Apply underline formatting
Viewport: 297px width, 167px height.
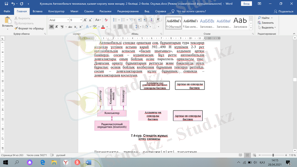click(62, 27)
